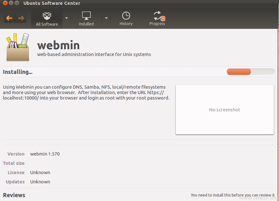Minimize the Ubuntu Software Center window

[x=11, y=3]
